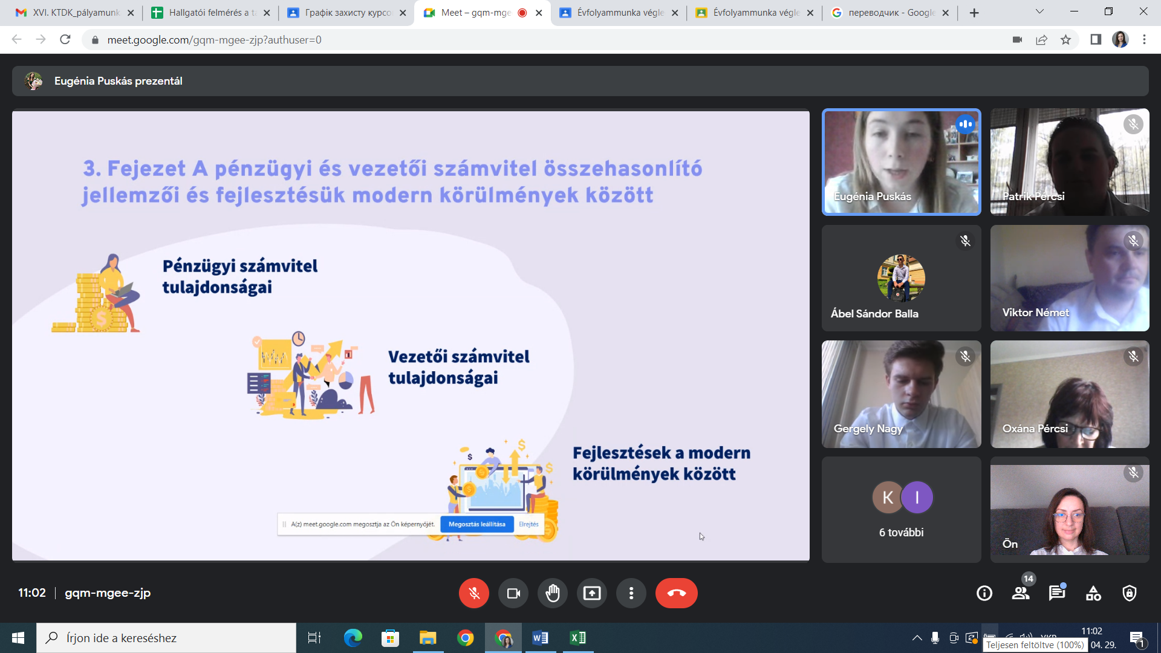Click the Elrejtés link in the sharing bar
Image resolution: width=1161 pixels, height=653 pixels.
[528, 524]
